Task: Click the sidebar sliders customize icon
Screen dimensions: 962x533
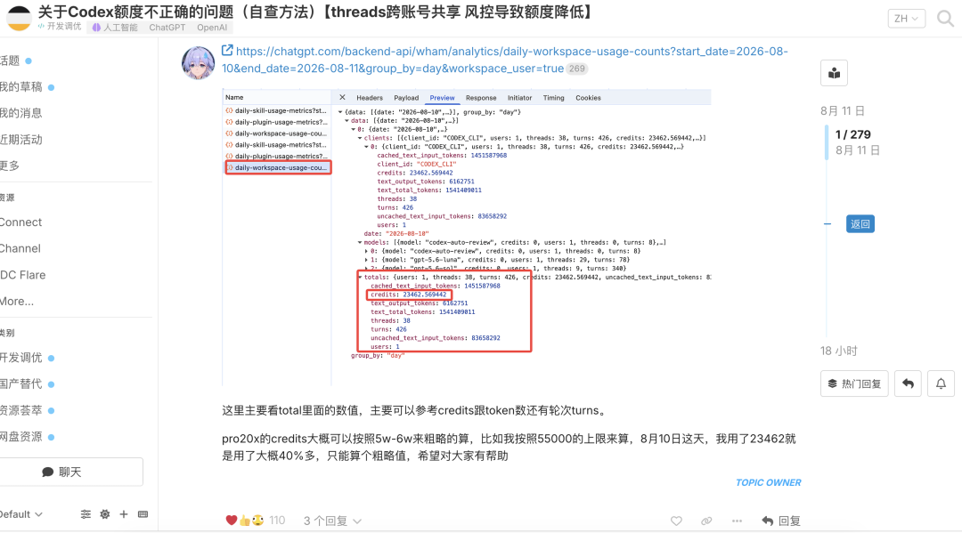Action: pos(86,514)
